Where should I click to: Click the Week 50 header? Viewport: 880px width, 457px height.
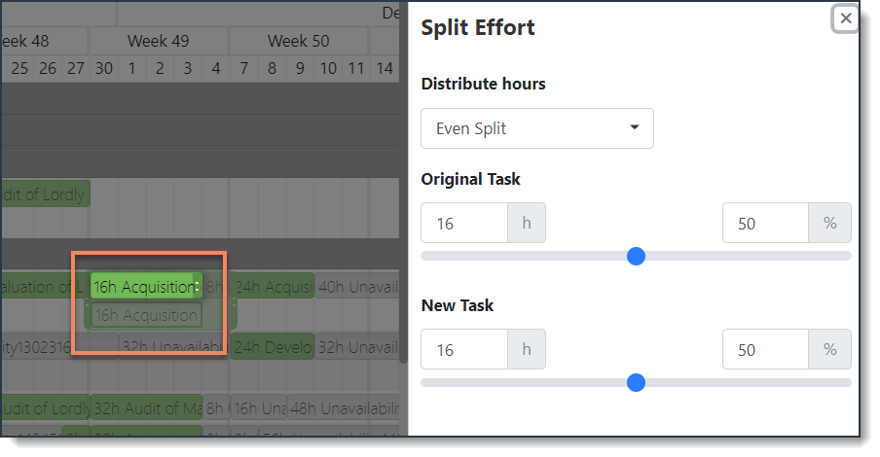pos(298,41)
